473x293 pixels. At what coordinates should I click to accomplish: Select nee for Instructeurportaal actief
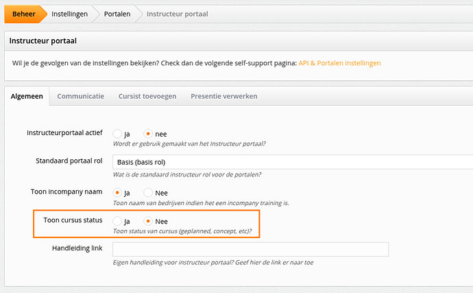pyautogui.click(x=148, y=134)
